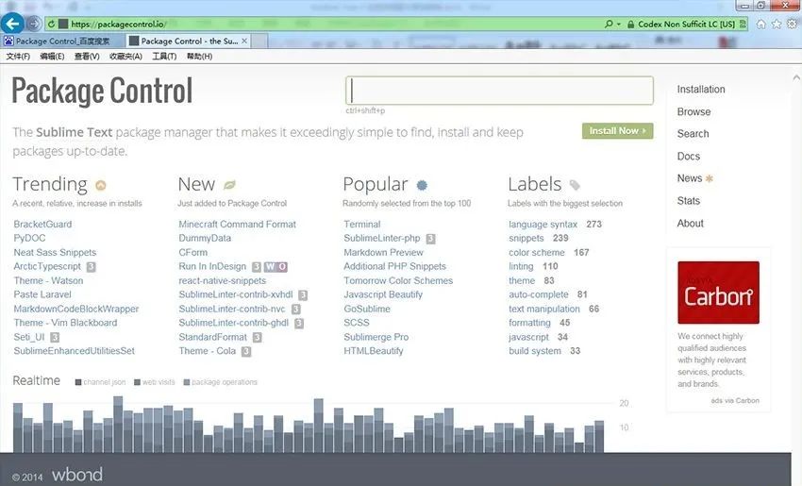Image resolution: width=802 pixels, height=486 pixels.
Task: Open the Search sidebar link
Action: tap(693, 133)
